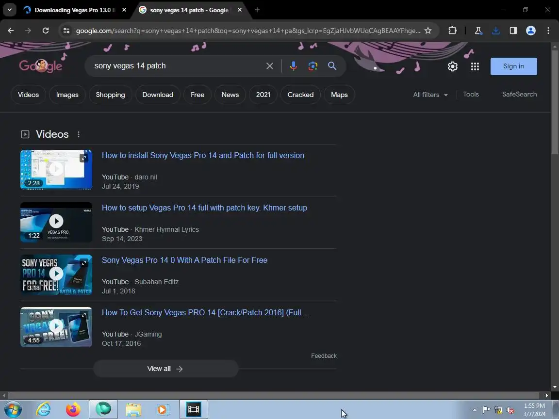559x419 pixels.
Task: Click View all videos button
Action: [x=166, y=369]
